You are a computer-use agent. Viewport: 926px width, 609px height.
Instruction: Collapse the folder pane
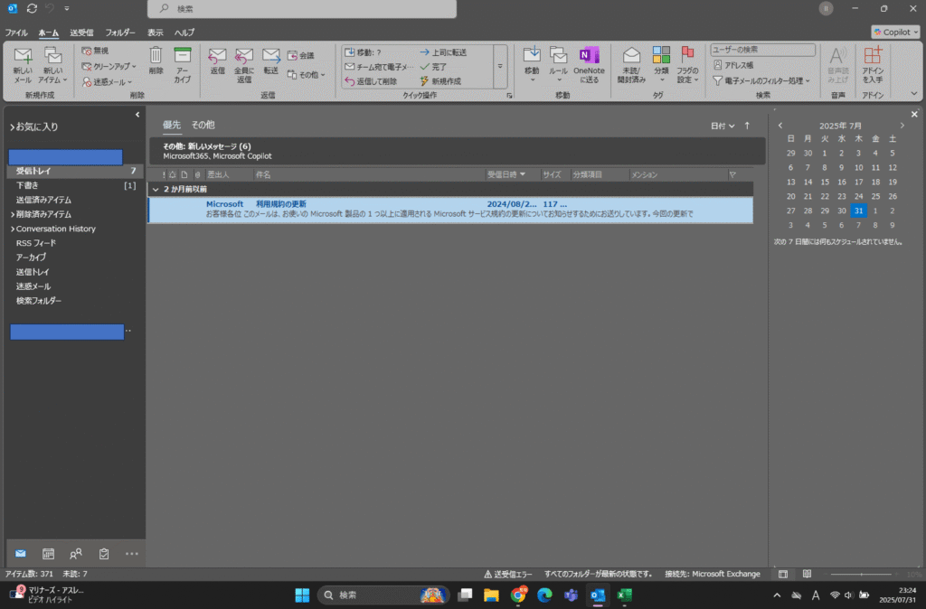[x=137, y=115]
